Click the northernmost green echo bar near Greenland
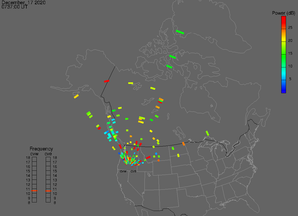Screen dimensions: 298x216 click(180, 32)
